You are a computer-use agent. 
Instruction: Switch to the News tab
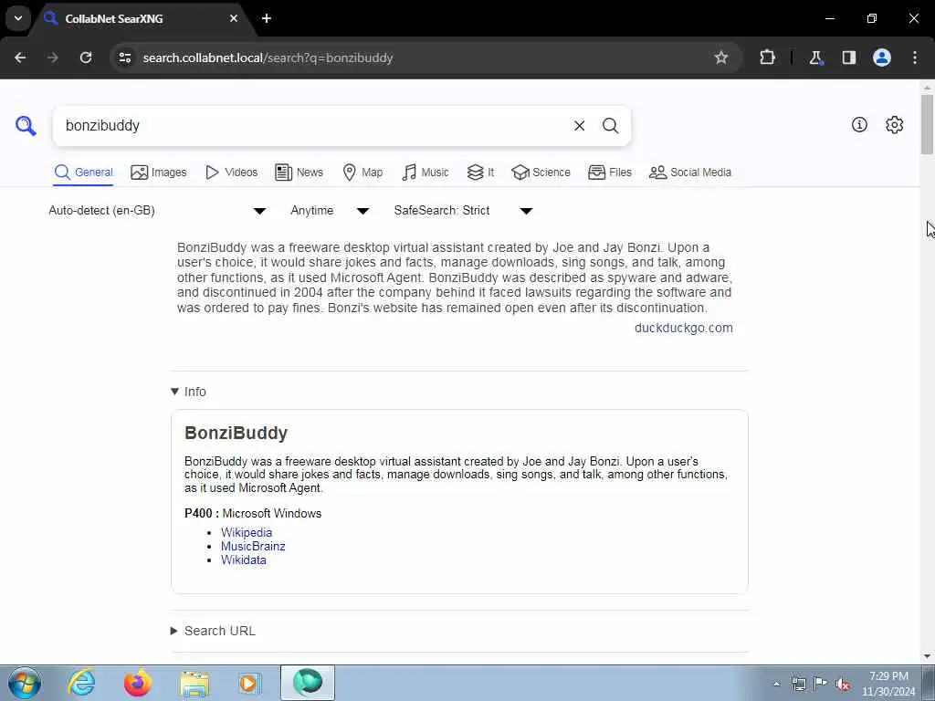[299, 173]
